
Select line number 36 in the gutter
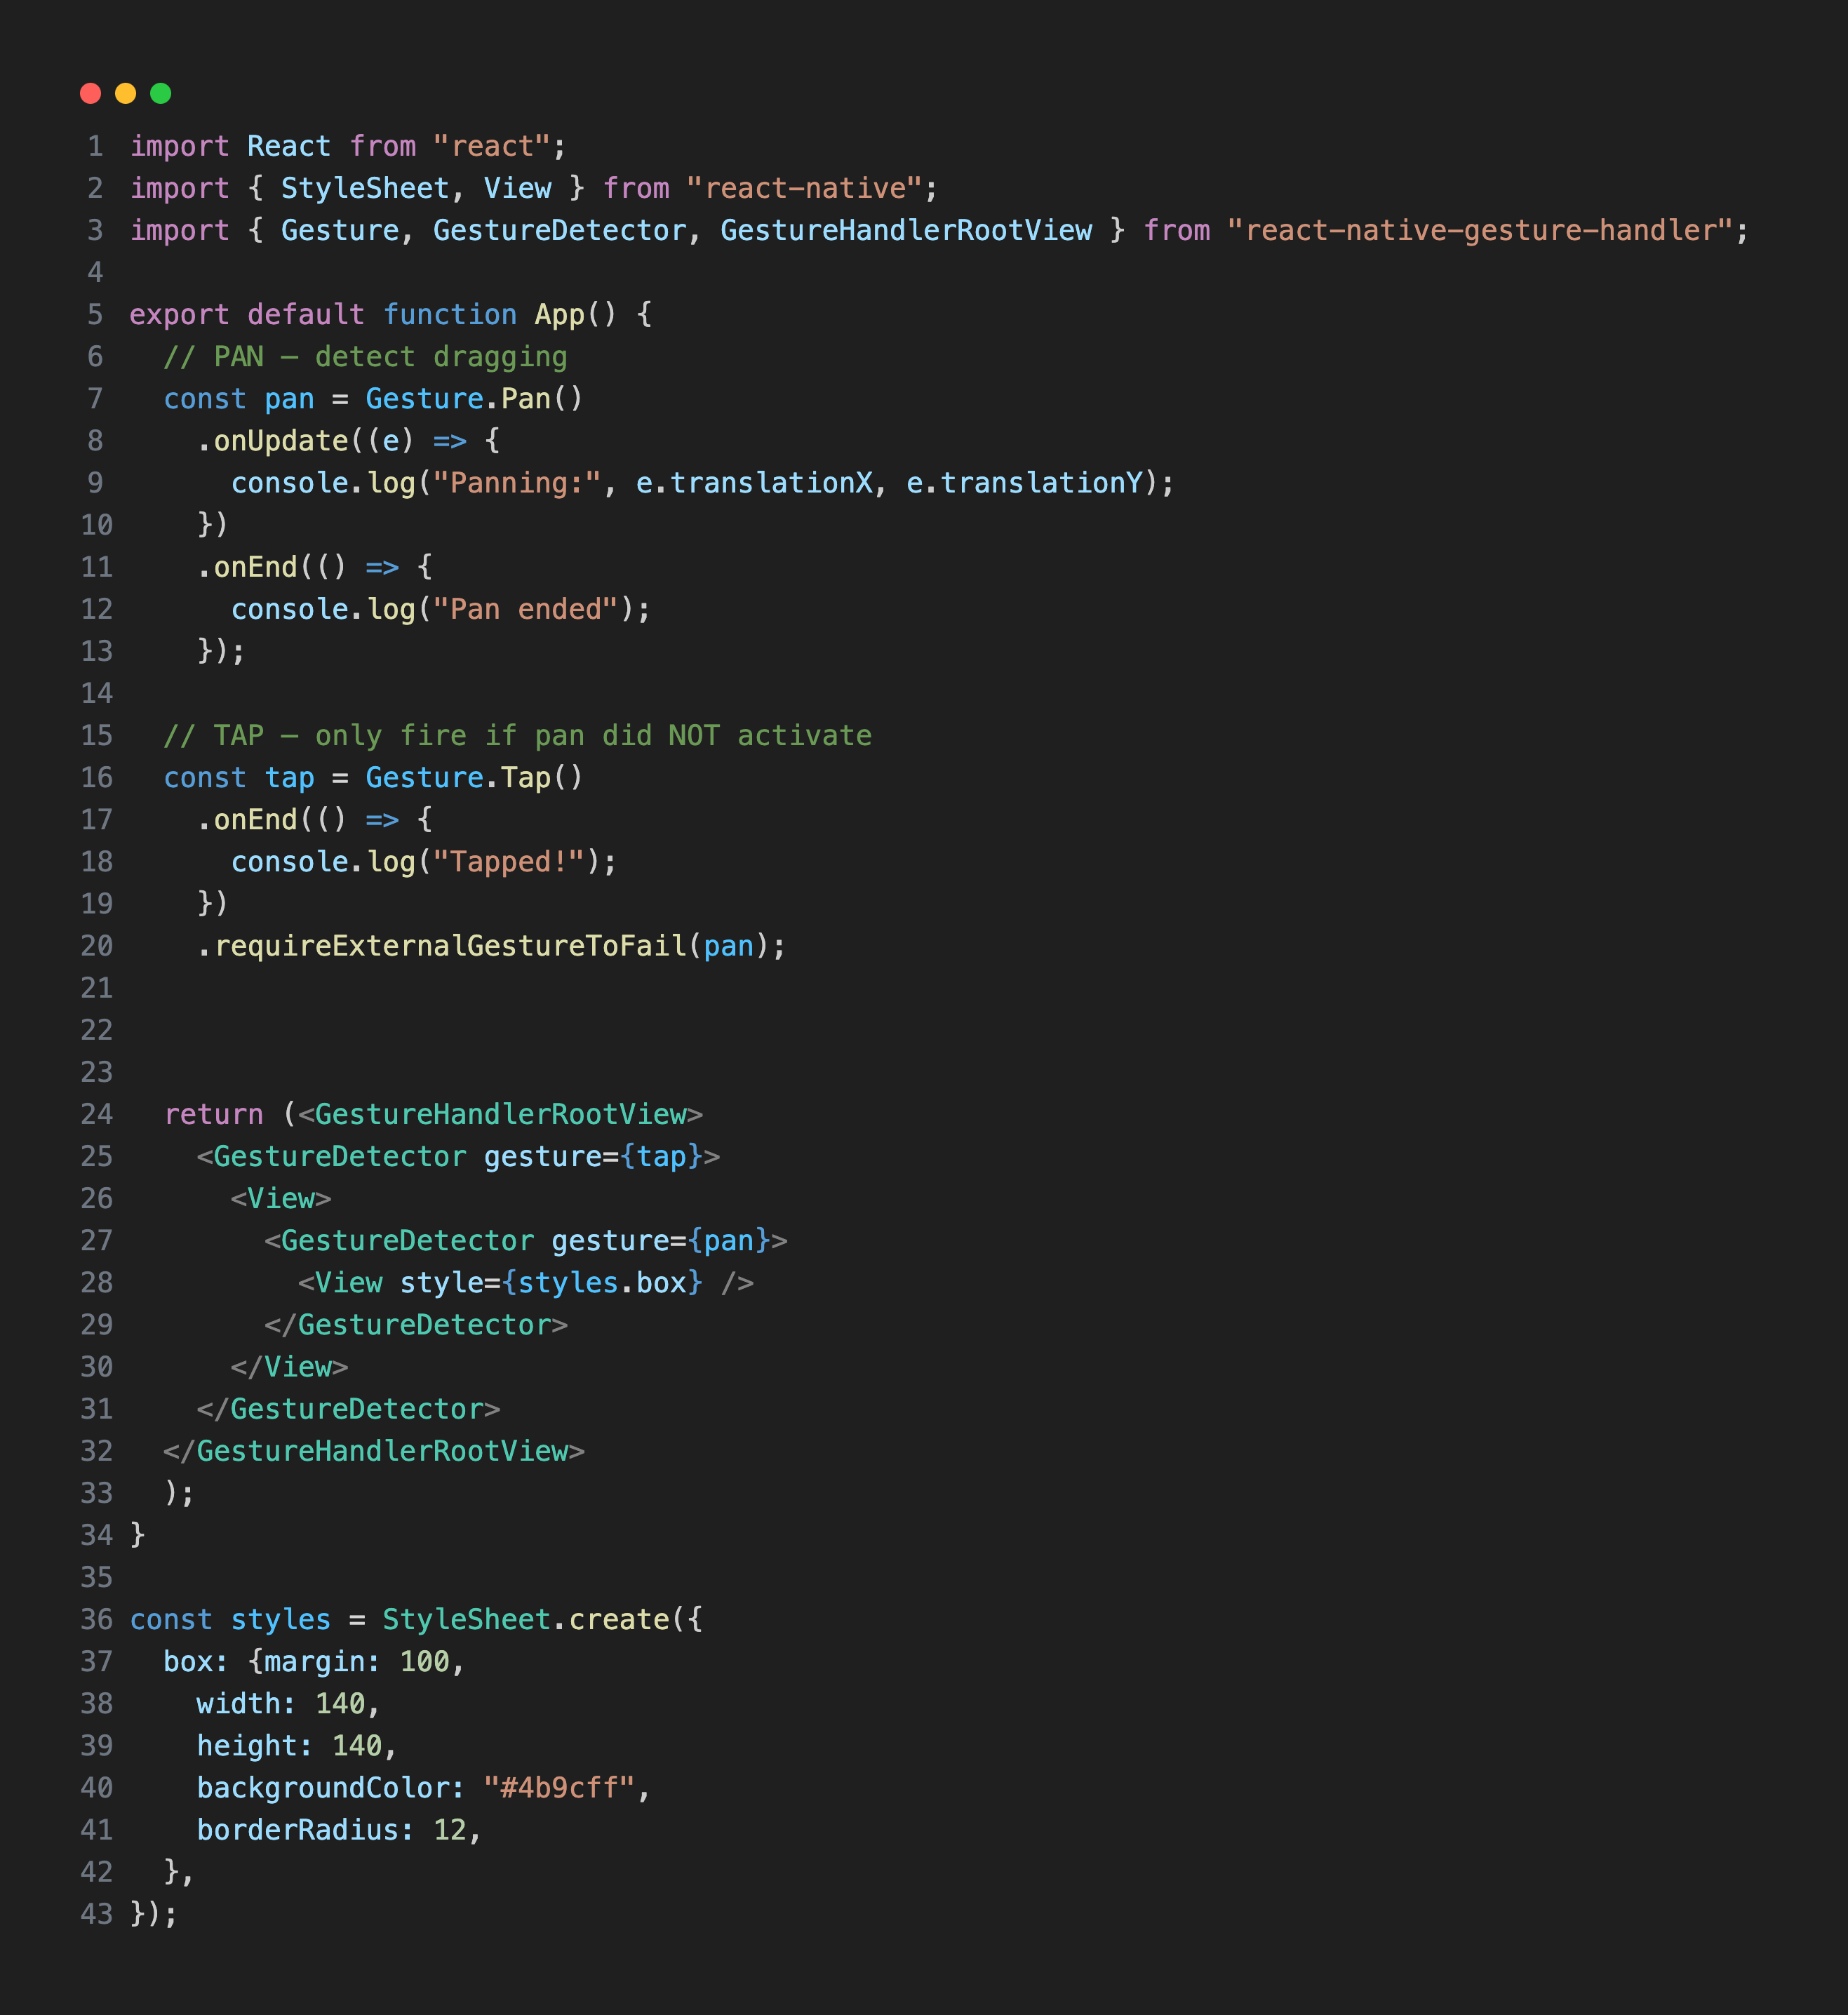tap(96, 1619)
